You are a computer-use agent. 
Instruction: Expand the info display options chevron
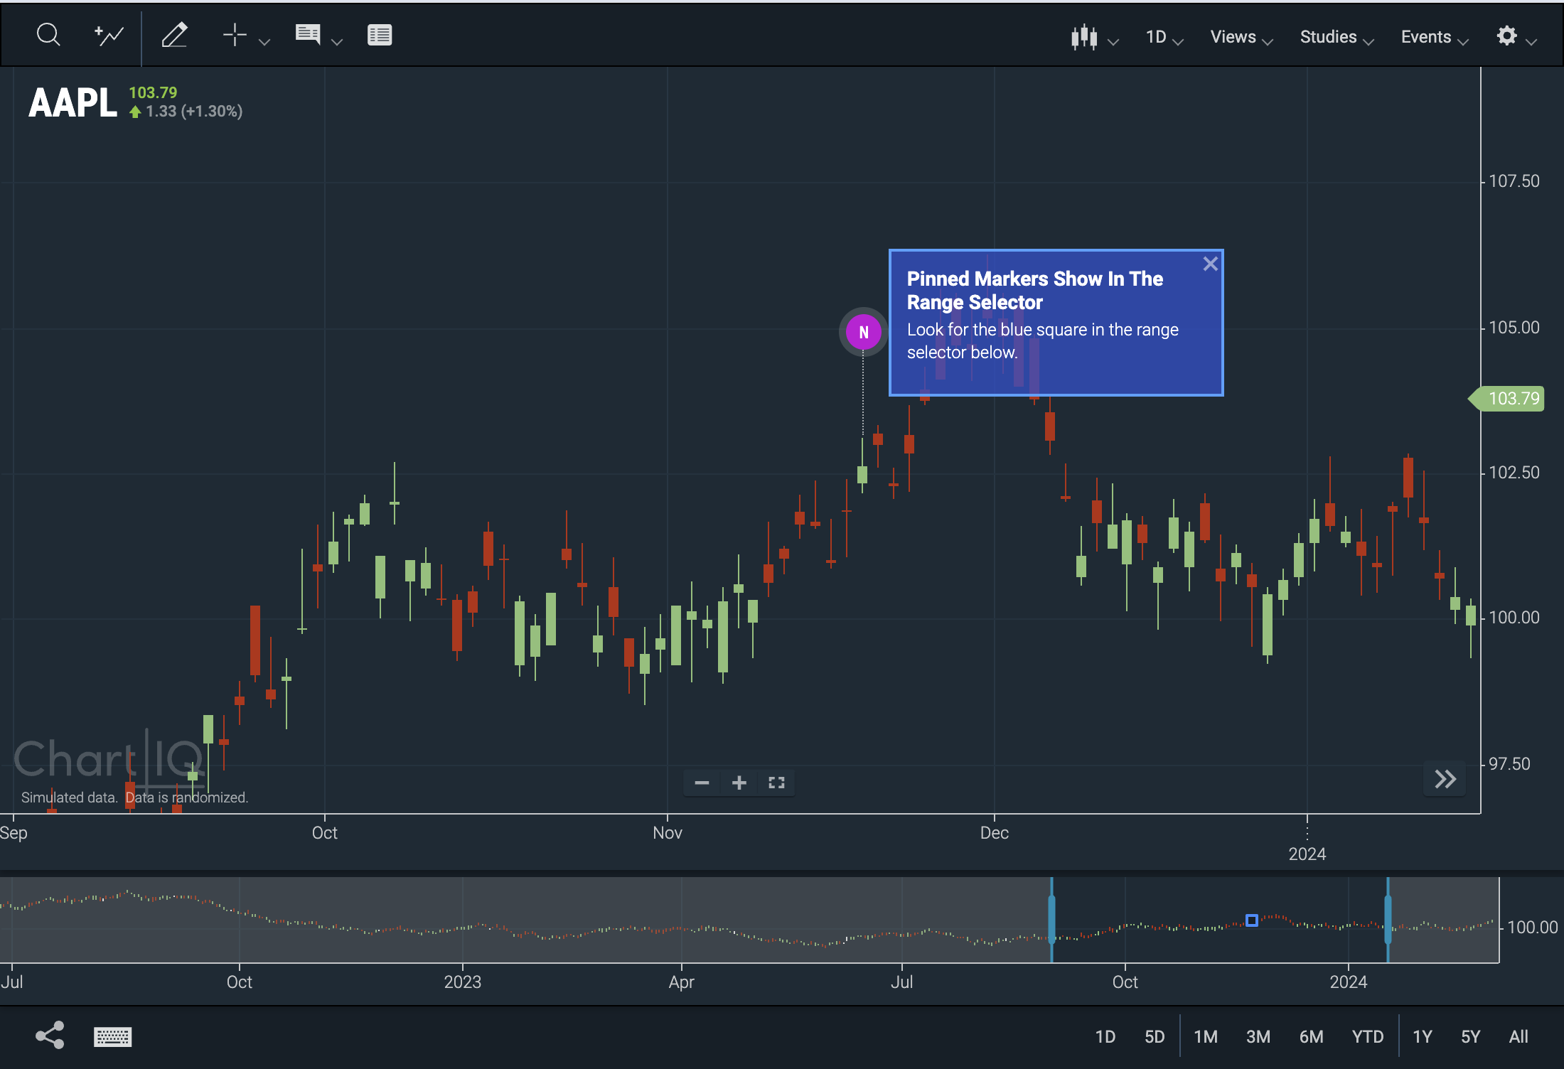click(x=337, y=42)
